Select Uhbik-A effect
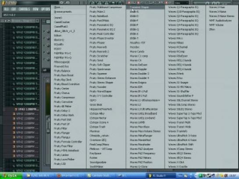239x179 pixels. 134,12
